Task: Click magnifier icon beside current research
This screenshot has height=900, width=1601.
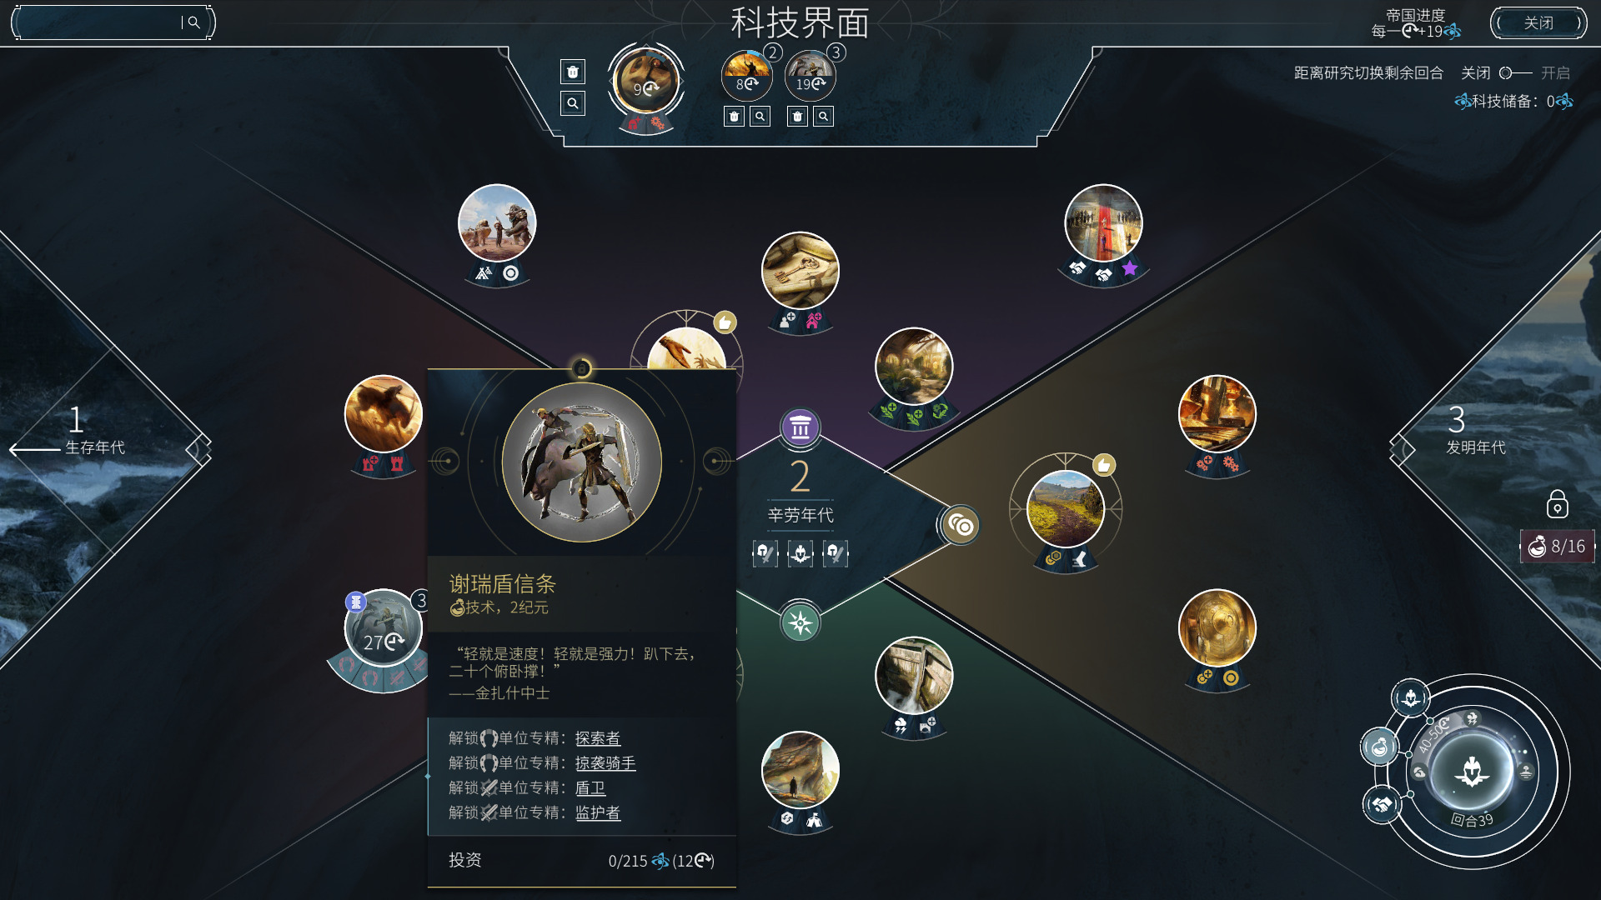Action: coord(572,103)
